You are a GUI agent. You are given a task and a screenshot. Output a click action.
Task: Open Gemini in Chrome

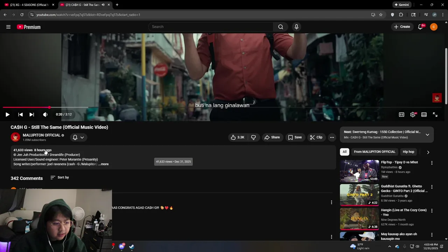click(401, 5)
